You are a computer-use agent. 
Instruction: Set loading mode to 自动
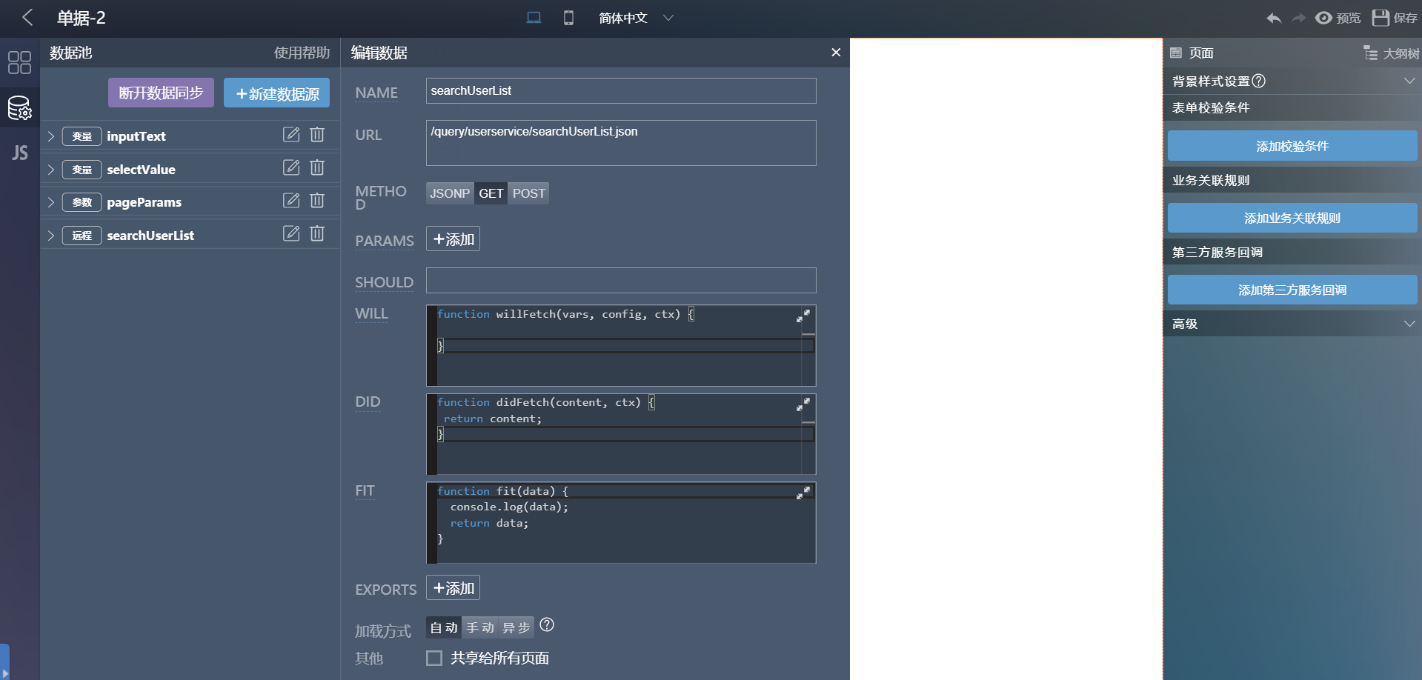click(444, 627)
